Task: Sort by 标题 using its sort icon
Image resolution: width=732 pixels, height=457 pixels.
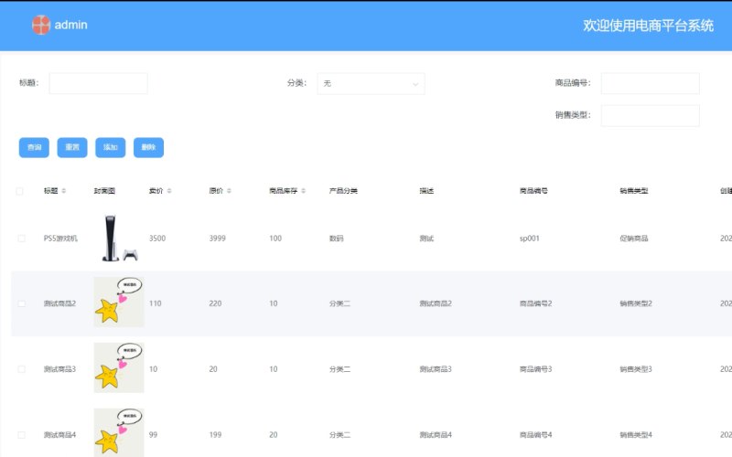Action: pyautogui.click(x=64, y=191)
